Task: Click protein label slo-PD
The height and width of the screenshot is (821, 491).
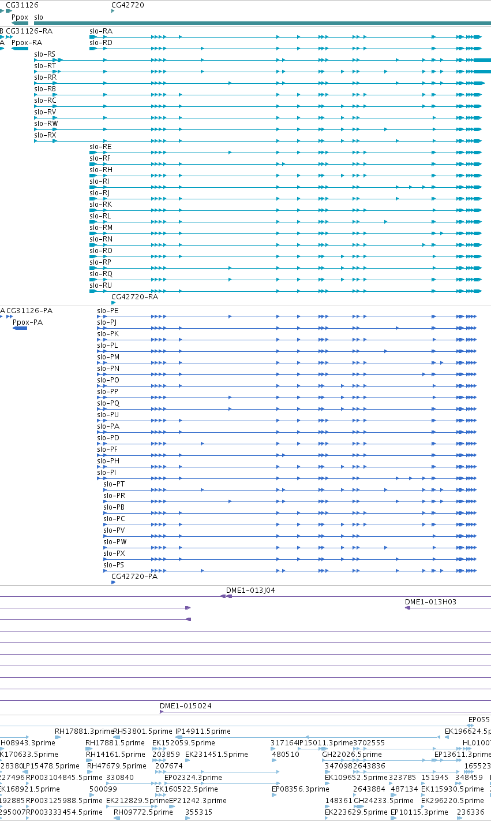Action: (108, 438)
